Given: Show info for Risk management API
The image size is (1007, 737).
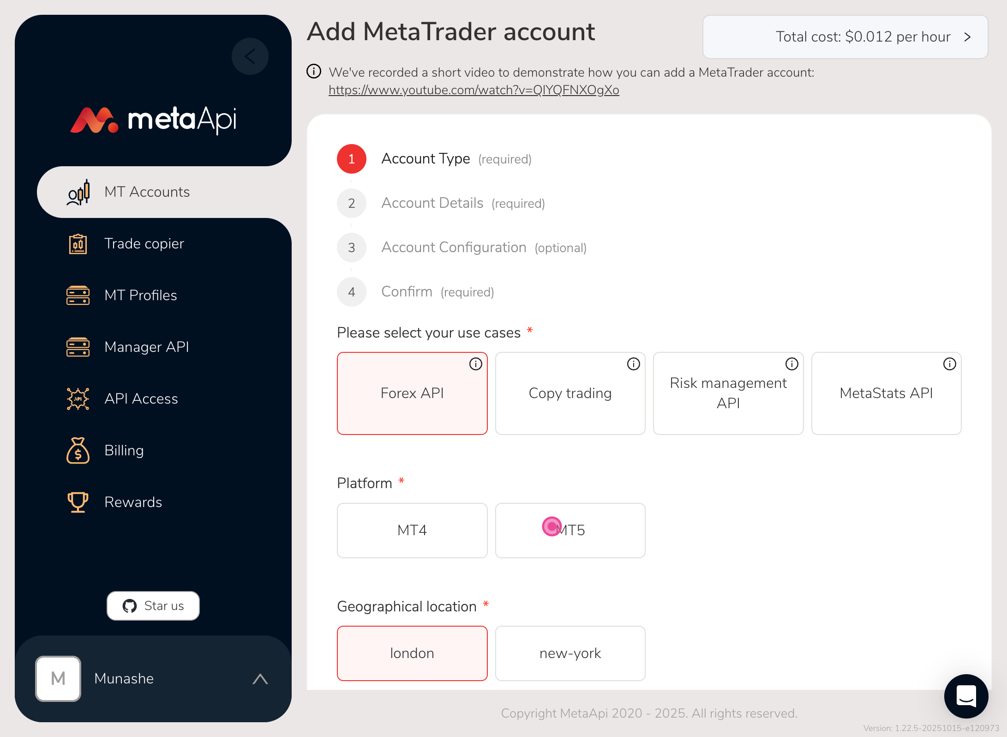Looking at the screenshot, I should click(x=791, y=364).
